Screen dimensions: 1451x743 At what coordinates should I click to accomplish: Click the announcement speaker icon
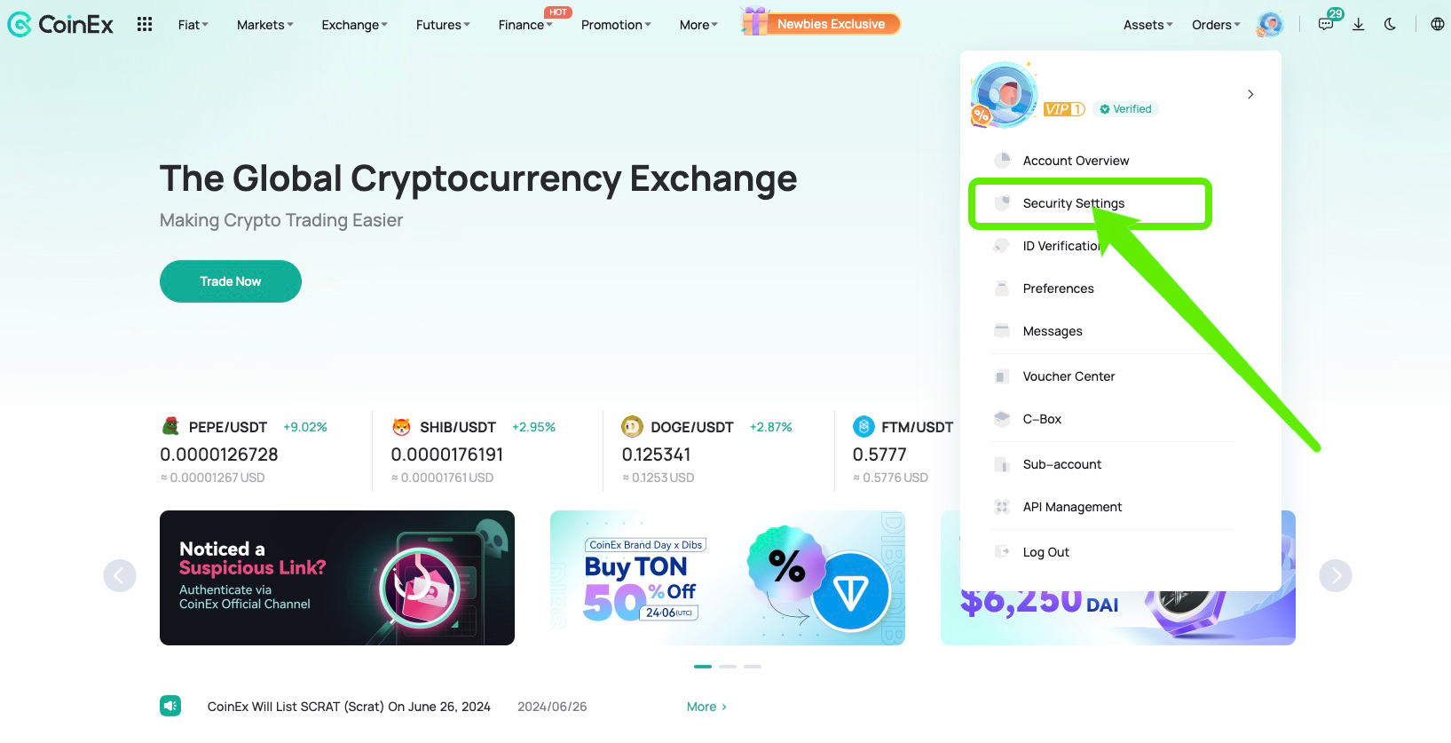point(170,706)
